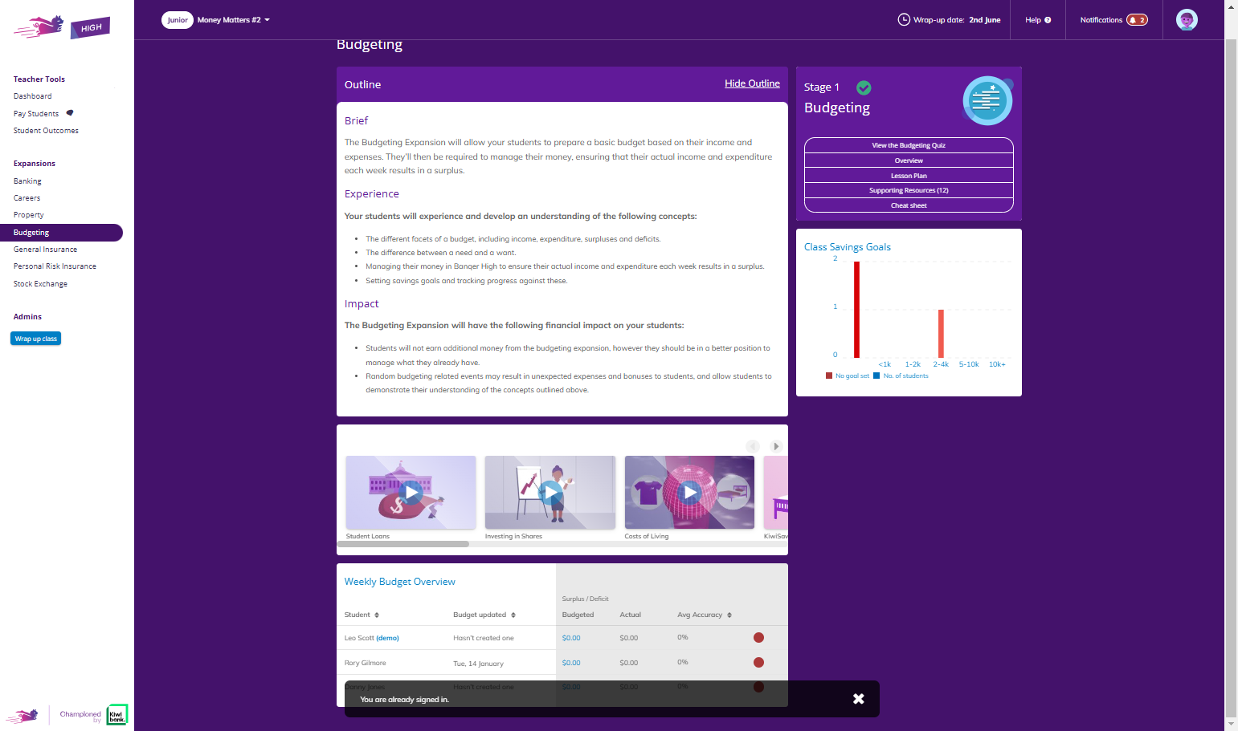Open Dashboard in the sidebar
Viewport: 1238px width, 731px height.
(33, 96)
